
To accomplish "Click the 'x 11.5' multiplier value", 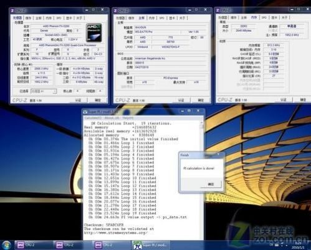I will pos(41,73).
